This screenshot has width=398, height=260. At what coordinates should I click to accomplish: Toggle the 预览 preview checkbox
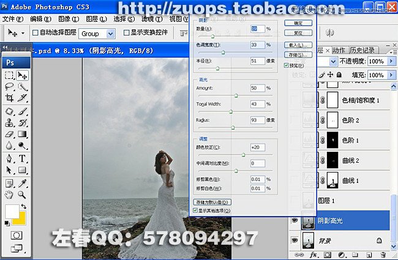tap(287, 65)
